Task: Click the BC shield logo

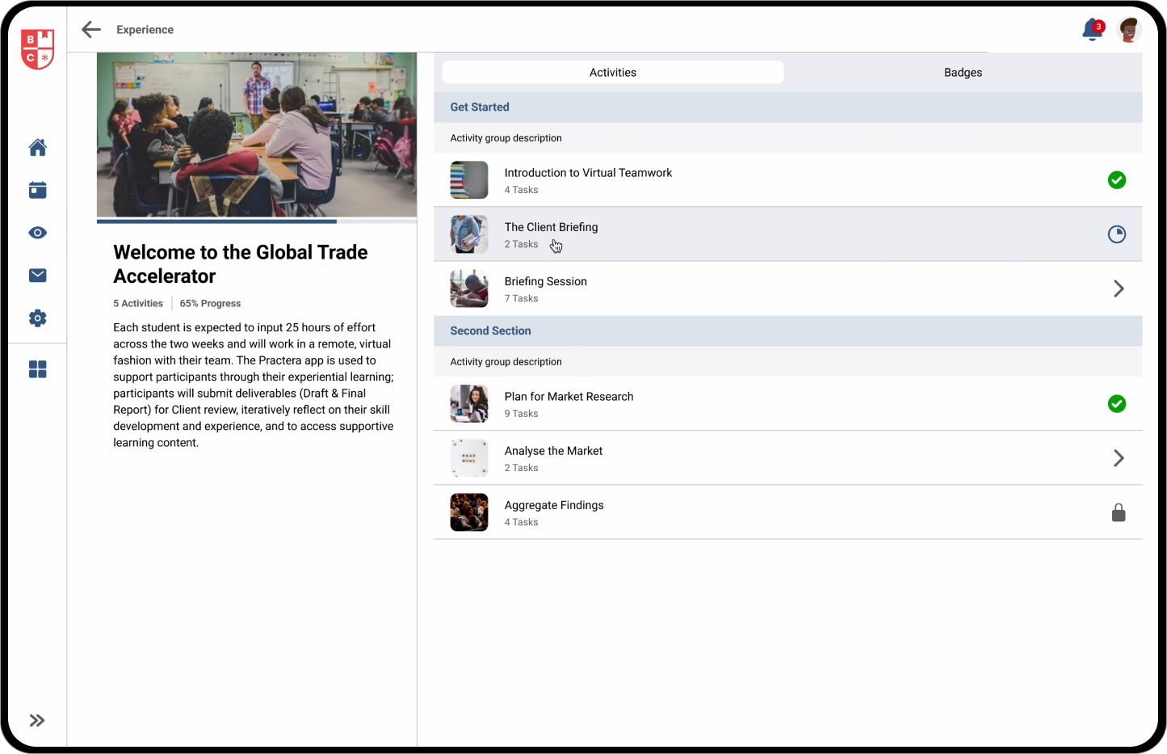Action: coord(37,49)
